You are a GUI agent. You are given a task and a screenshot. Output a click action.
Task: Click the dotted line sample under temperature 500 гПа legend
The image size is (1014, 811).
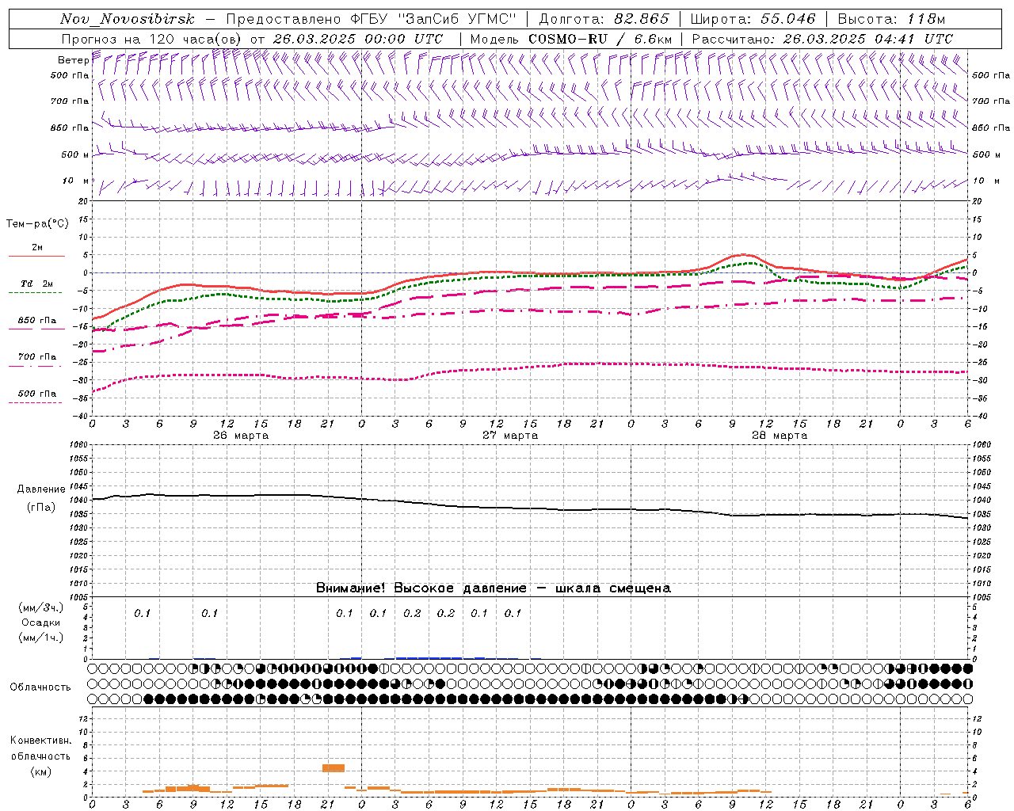[36, 402]
